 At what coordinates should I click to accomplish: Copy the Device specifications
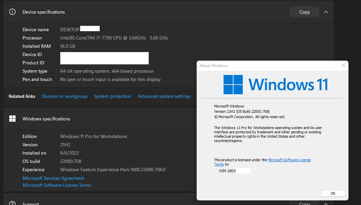pyautogui.click(x=304, y=12)
